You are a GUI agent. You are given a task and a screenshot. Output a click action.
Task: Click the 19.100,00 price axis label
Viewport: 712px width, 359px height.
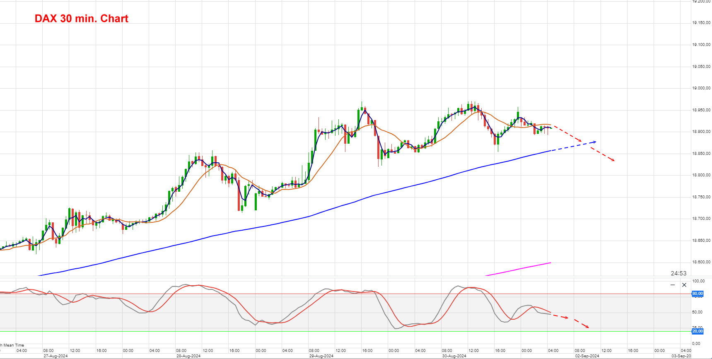701,45
